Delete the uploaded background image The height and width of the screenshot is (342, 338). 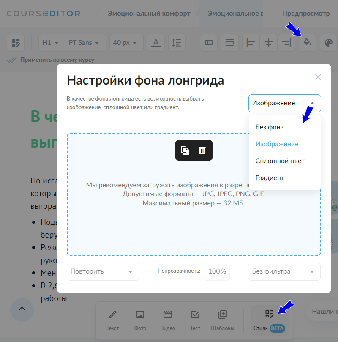202,150
